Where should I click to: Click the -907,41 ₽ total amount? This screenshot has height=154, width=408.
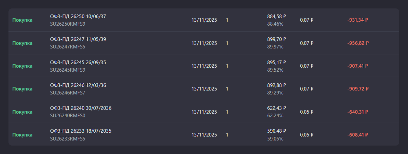tap(358, 66)
